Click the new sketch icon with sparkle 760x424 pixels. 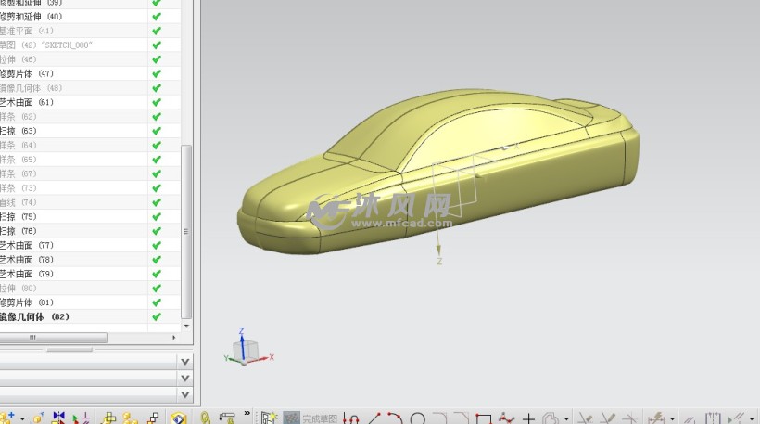coord(268,418)
